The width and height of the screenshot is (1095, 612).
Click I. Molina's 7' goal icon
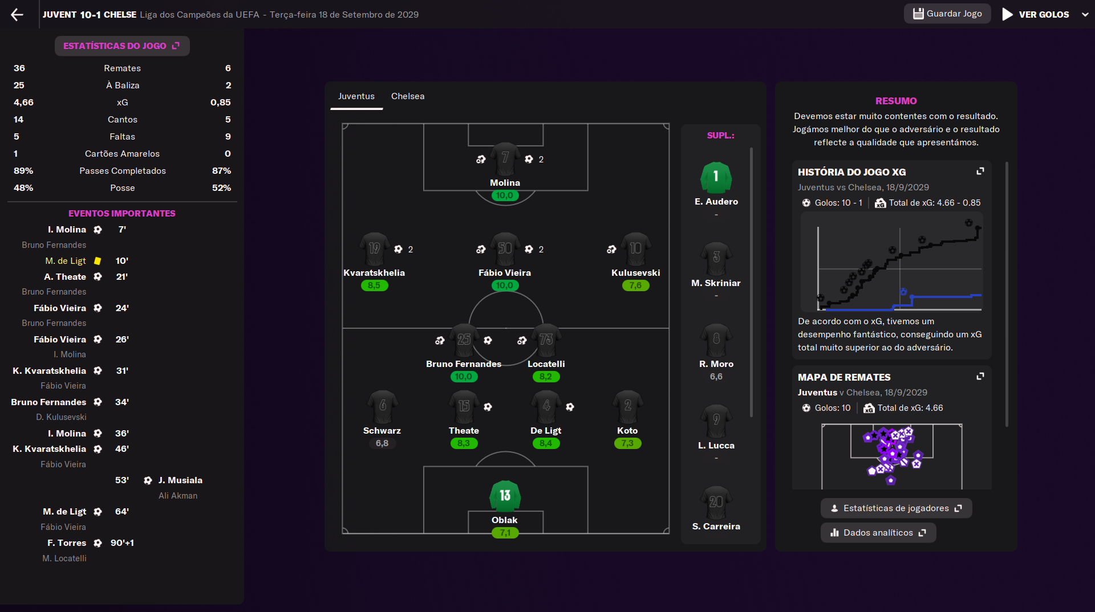tap(98, 230)
